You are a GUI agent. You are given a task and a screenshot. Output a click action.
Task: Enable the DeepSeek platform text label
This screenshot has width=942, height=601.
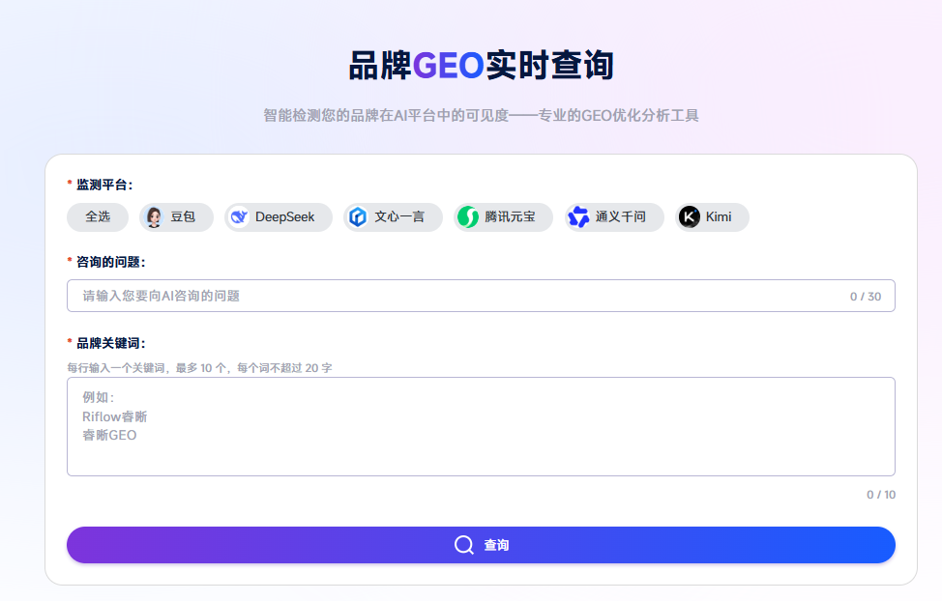pos(284,217)
